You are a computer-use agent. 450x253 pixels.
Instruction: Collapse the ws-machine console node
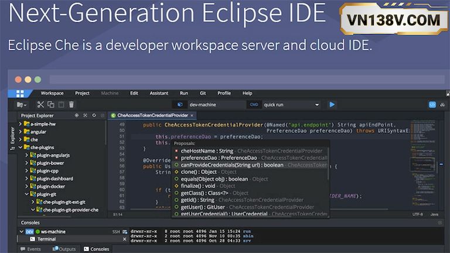pos(21,231)
